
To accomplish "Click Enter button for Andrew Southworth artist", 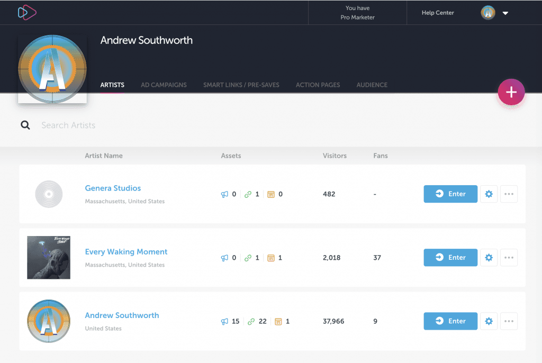I will point(450,321).
